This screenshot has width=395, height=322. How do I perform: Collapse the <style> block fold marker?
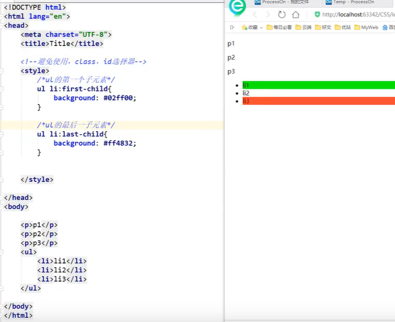2,71
